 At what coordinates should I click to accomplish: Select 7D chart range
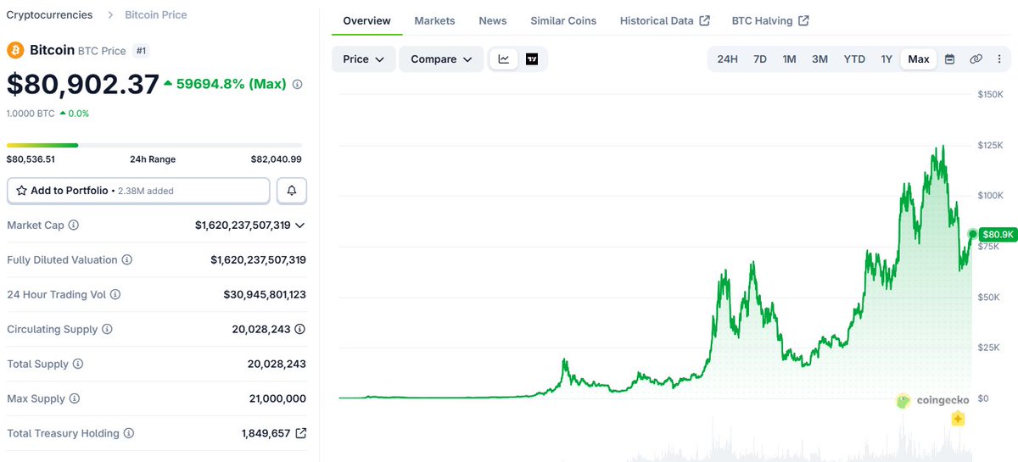tap(760, 59)
